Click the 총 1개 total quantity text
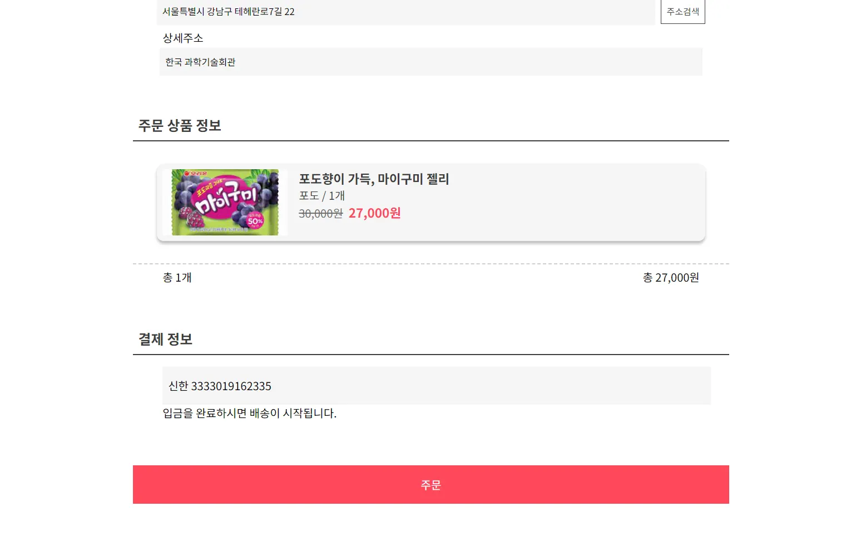The height and width of the screenshot is (536, 866). click(x=177, y=278)
